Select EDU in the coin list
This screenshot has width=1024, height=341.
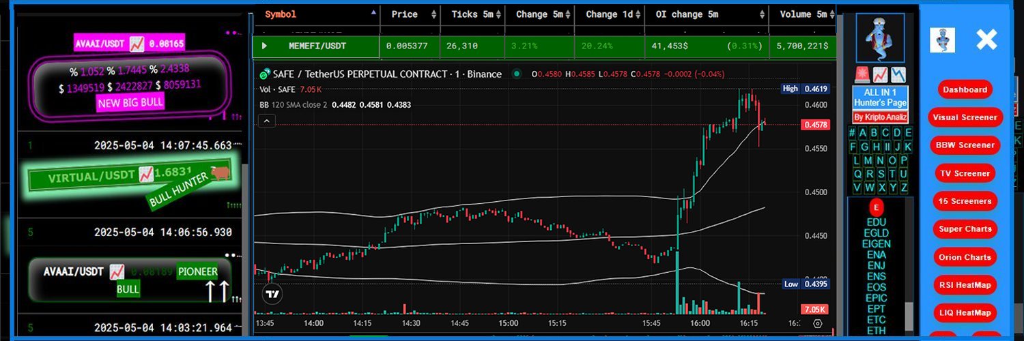(x=876, y=222)
